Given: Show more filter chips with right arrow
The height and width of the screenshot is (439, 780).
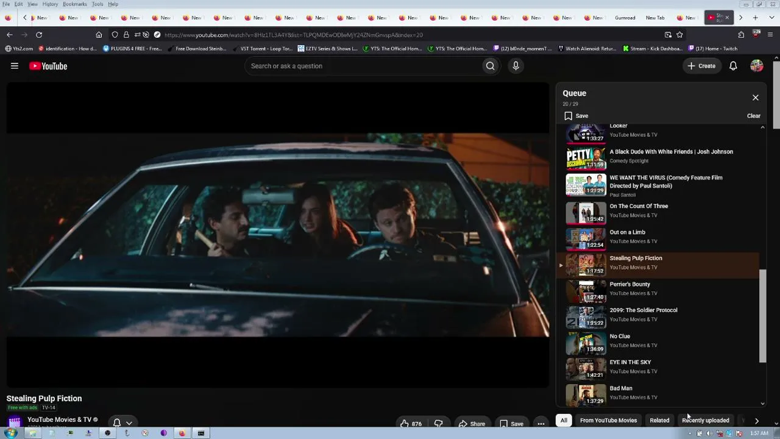Looking at the screenshot, I should (x=757, y=420).
